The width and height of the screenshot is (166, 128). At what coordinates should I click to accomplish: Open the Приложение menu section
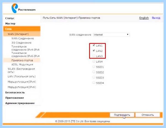point(15,98)
